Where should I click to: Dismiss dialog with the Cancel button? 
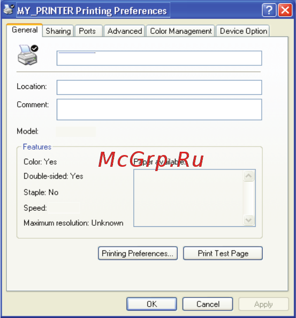point(208,304)
